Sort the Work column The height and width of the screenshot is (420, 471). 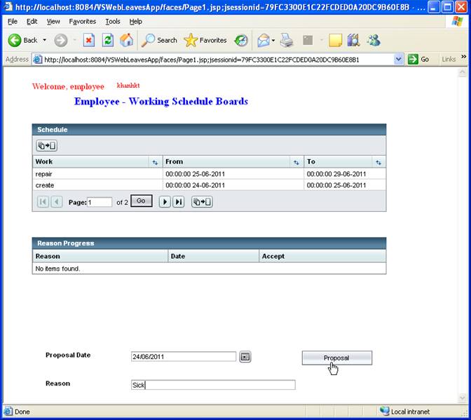155,162
